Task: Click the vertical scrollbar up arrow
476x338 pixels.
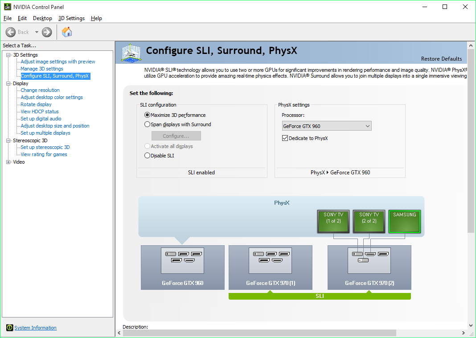Action: tap(471, 45)
